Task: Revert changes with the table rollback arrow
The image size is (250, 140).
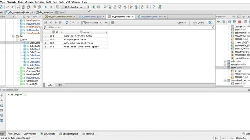Action: 106,23
